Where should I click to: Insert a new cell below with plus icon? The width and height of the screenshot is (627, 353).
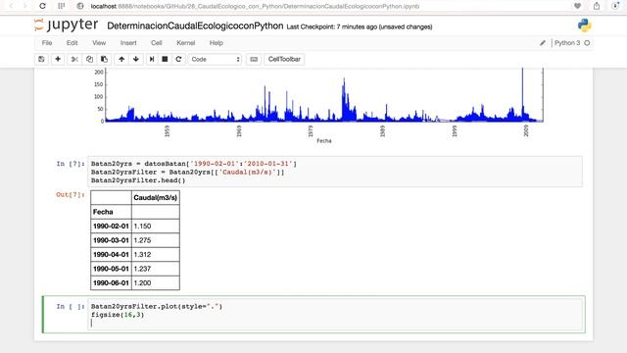58,59
